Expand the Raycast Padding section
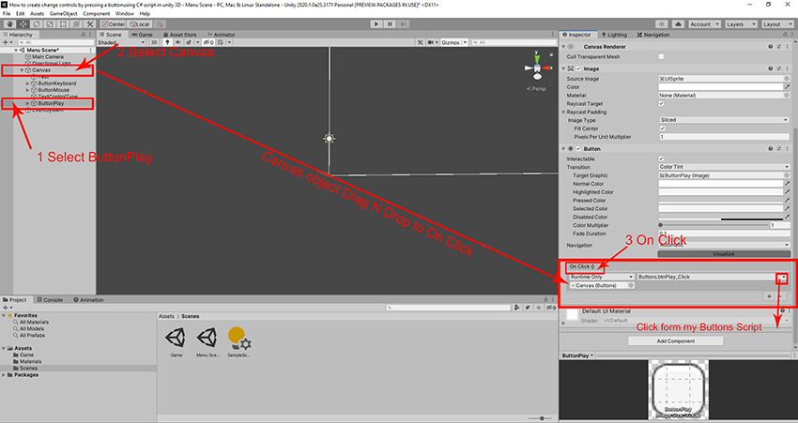 tap(564, 112)
